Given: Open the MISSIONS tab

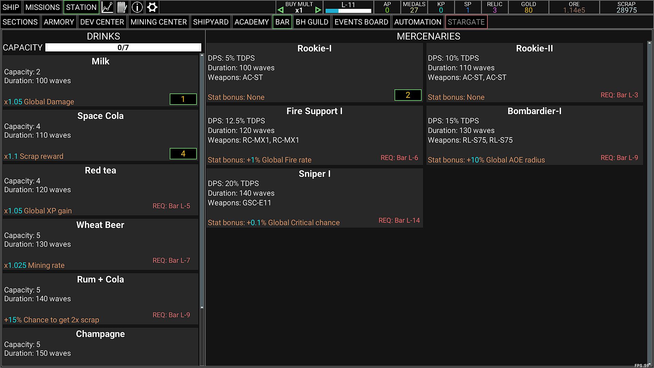Looking at the screenshot, I should click(43, 7).
